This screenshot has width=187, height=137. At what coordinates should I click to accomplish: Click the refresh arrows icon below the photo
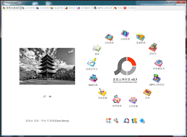pos(44,96)
